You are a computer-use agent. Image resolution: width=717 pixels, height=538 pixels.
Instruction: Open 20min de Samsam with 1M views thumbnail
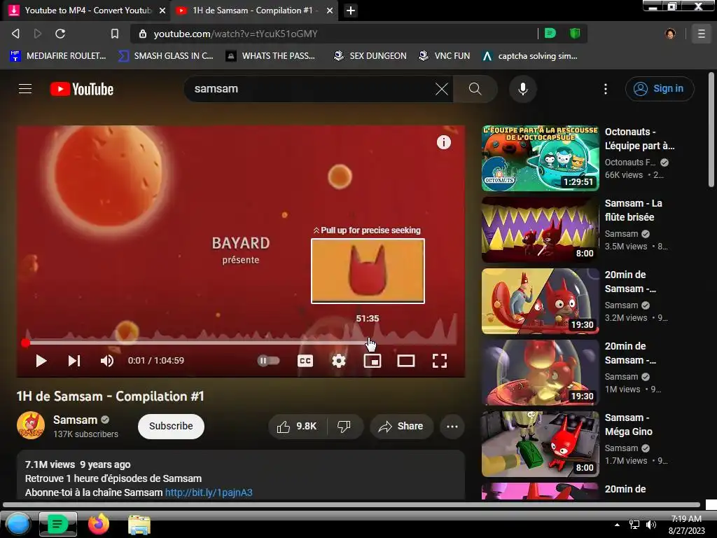click(x=540, y=373)
